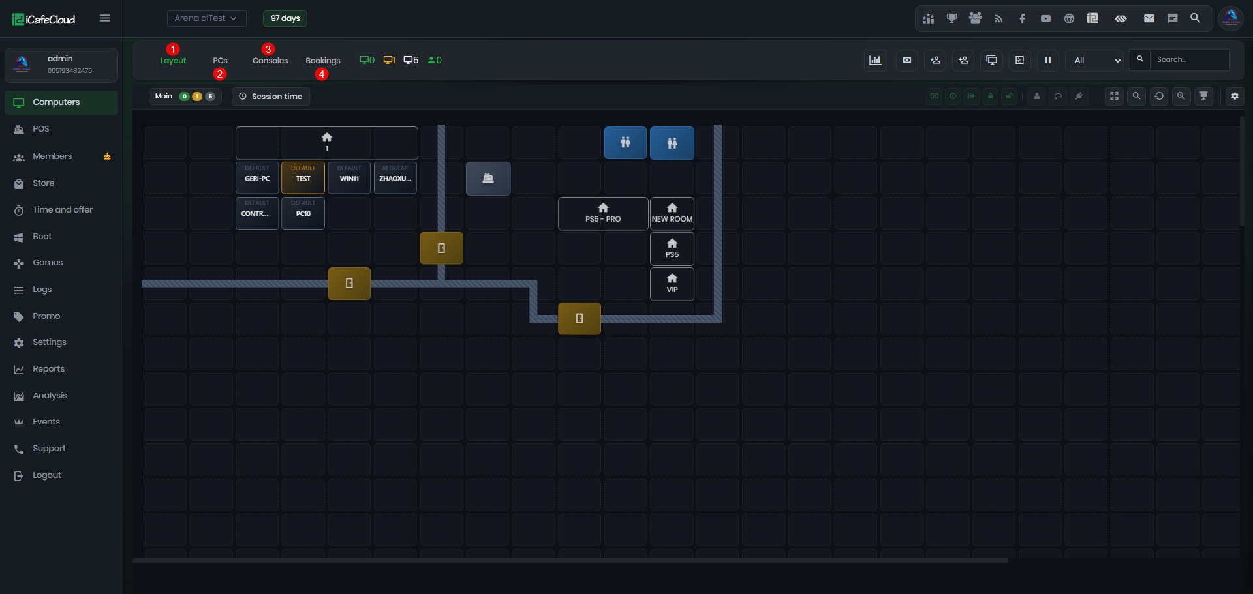This screenshot has height=594, width=1253.
Task: Click the cash register tile on layout
Action: tap(488, 179)
